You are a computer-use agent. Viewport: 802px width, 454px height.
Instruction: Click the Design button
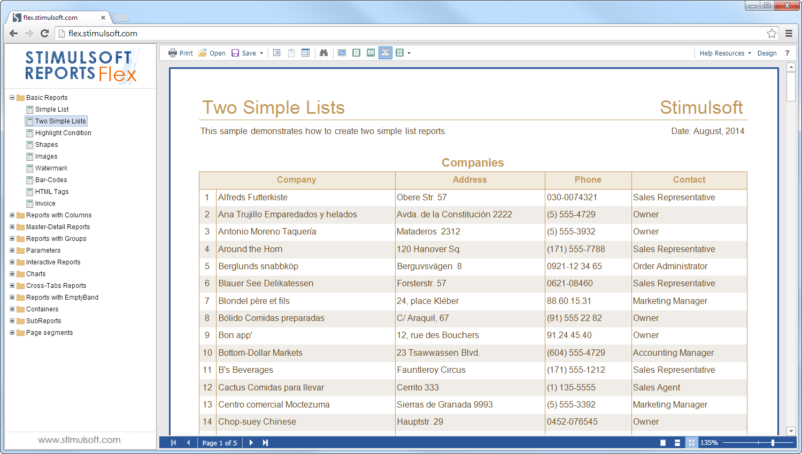coord(767,53)
